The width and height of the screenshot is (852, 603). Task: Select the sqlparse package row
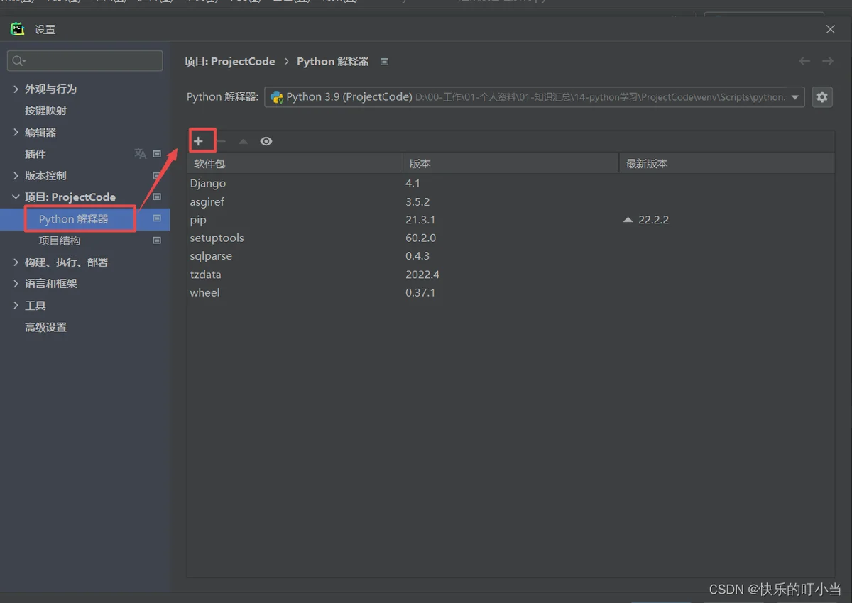click(x=511, y=256)
